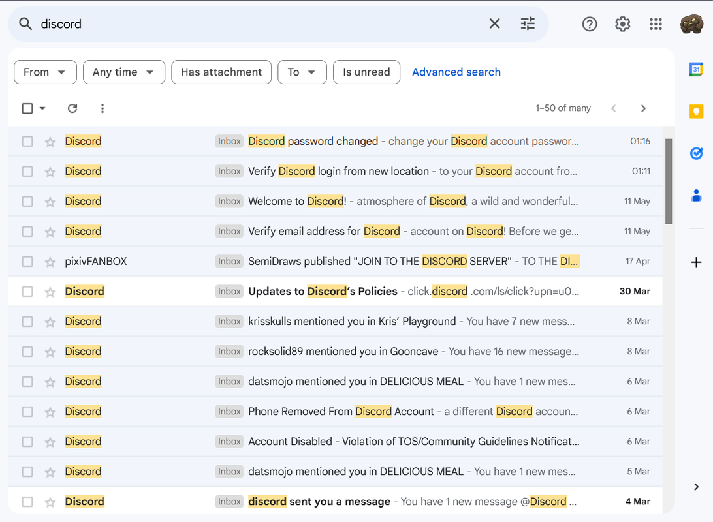Viewport: 713px width, 522px height.
Task: Open Google Keep side panel
Action: point(696,112)
